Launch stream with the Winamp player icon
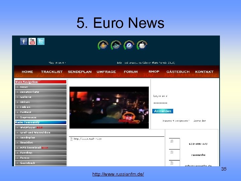This screenshot has height=181, width=241. (x=103, y=45)
